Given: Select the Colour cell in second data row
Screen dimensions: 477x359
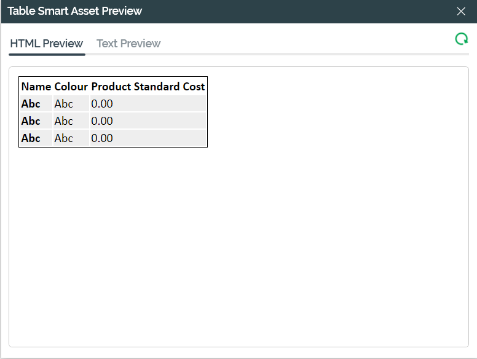Looking at the screenshot, I should pos(64,121).
